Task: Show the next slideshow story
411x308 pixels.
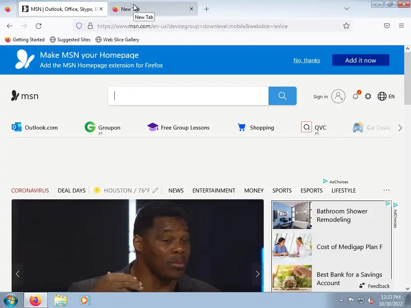Action: 258,274
